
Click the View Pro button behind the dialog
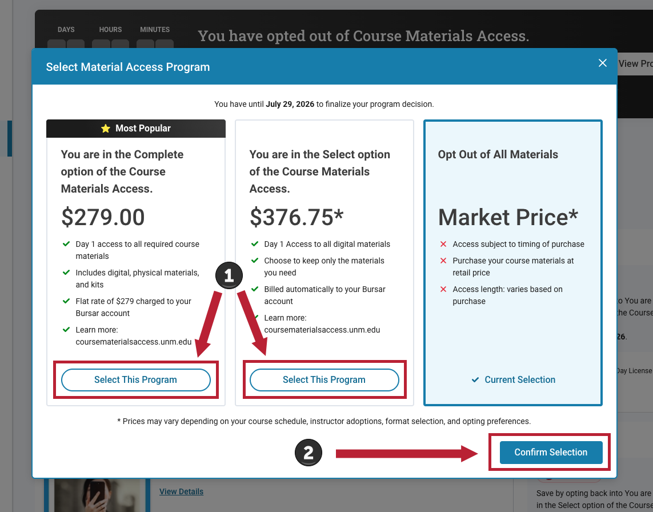click(x=635, y=64)
